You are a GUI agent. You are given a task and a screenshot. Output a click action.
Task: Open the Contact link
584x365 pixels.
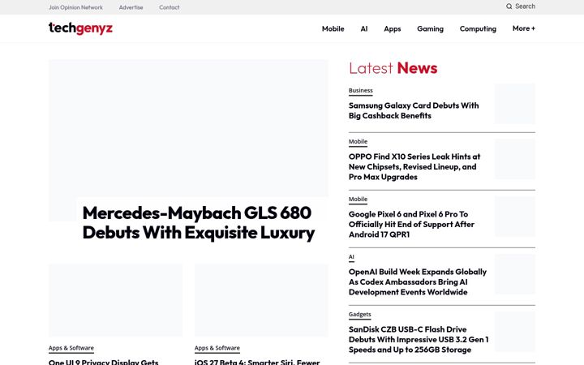pyautogui.click(x=169, y=7)
